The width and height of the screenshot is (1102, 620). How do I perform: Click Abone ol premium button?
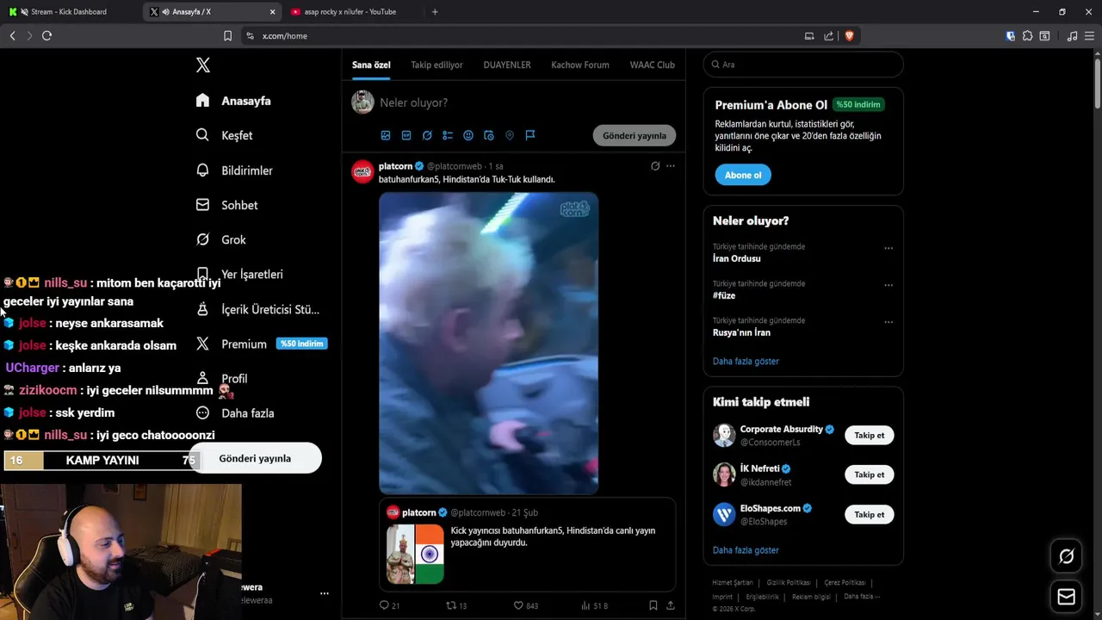click(743, 175)
